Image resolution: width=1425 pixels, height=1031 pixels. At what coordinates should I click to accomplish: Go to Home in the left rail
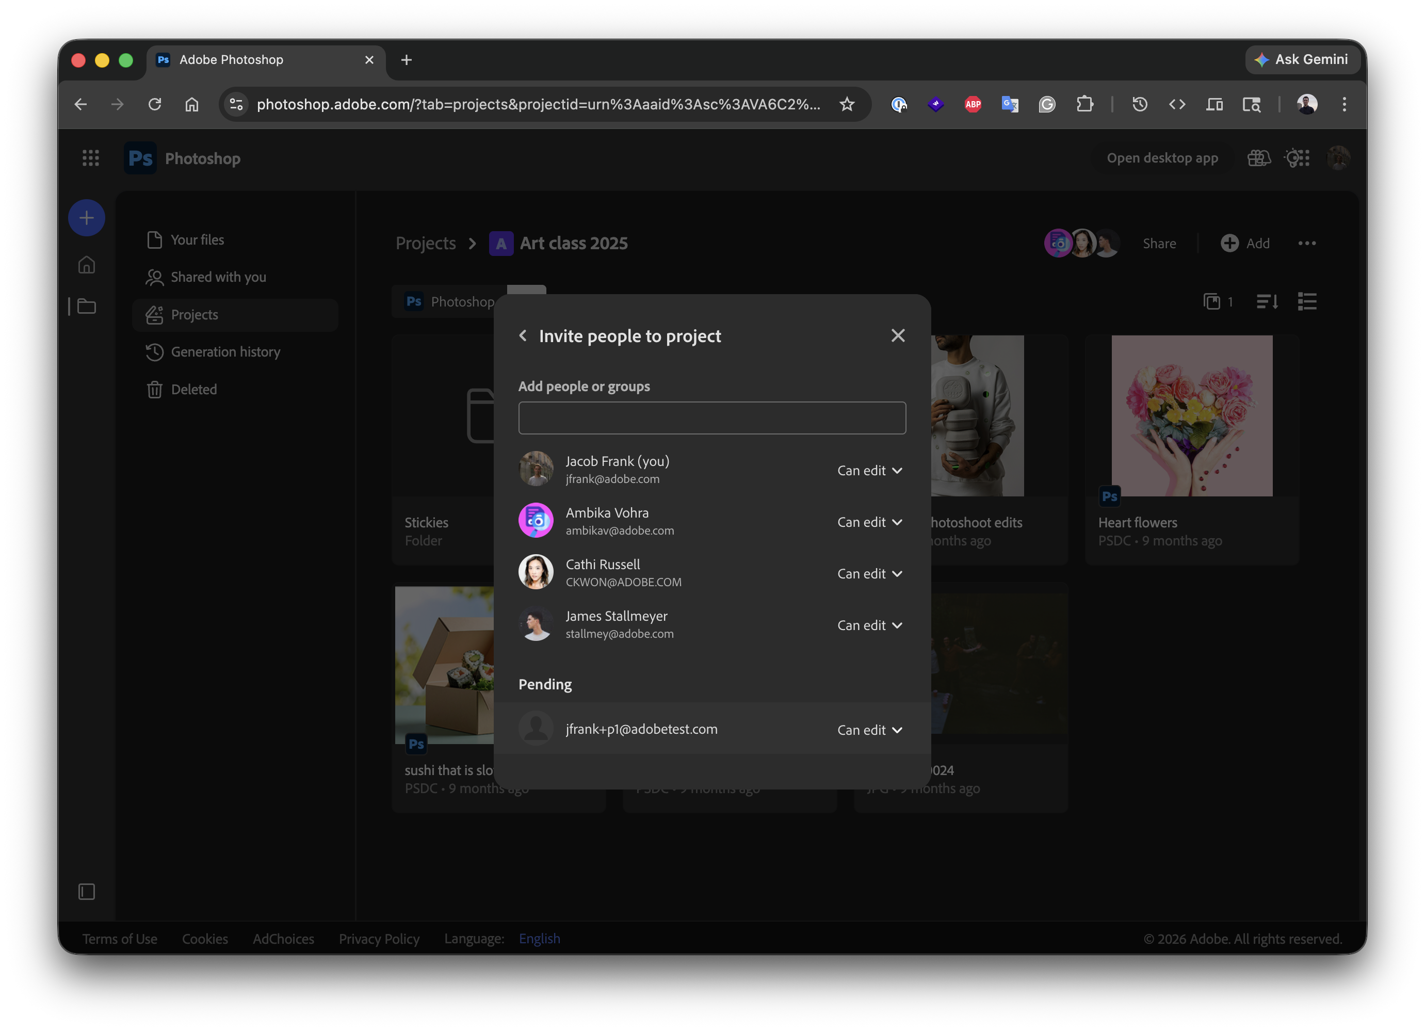coord(87,265)
